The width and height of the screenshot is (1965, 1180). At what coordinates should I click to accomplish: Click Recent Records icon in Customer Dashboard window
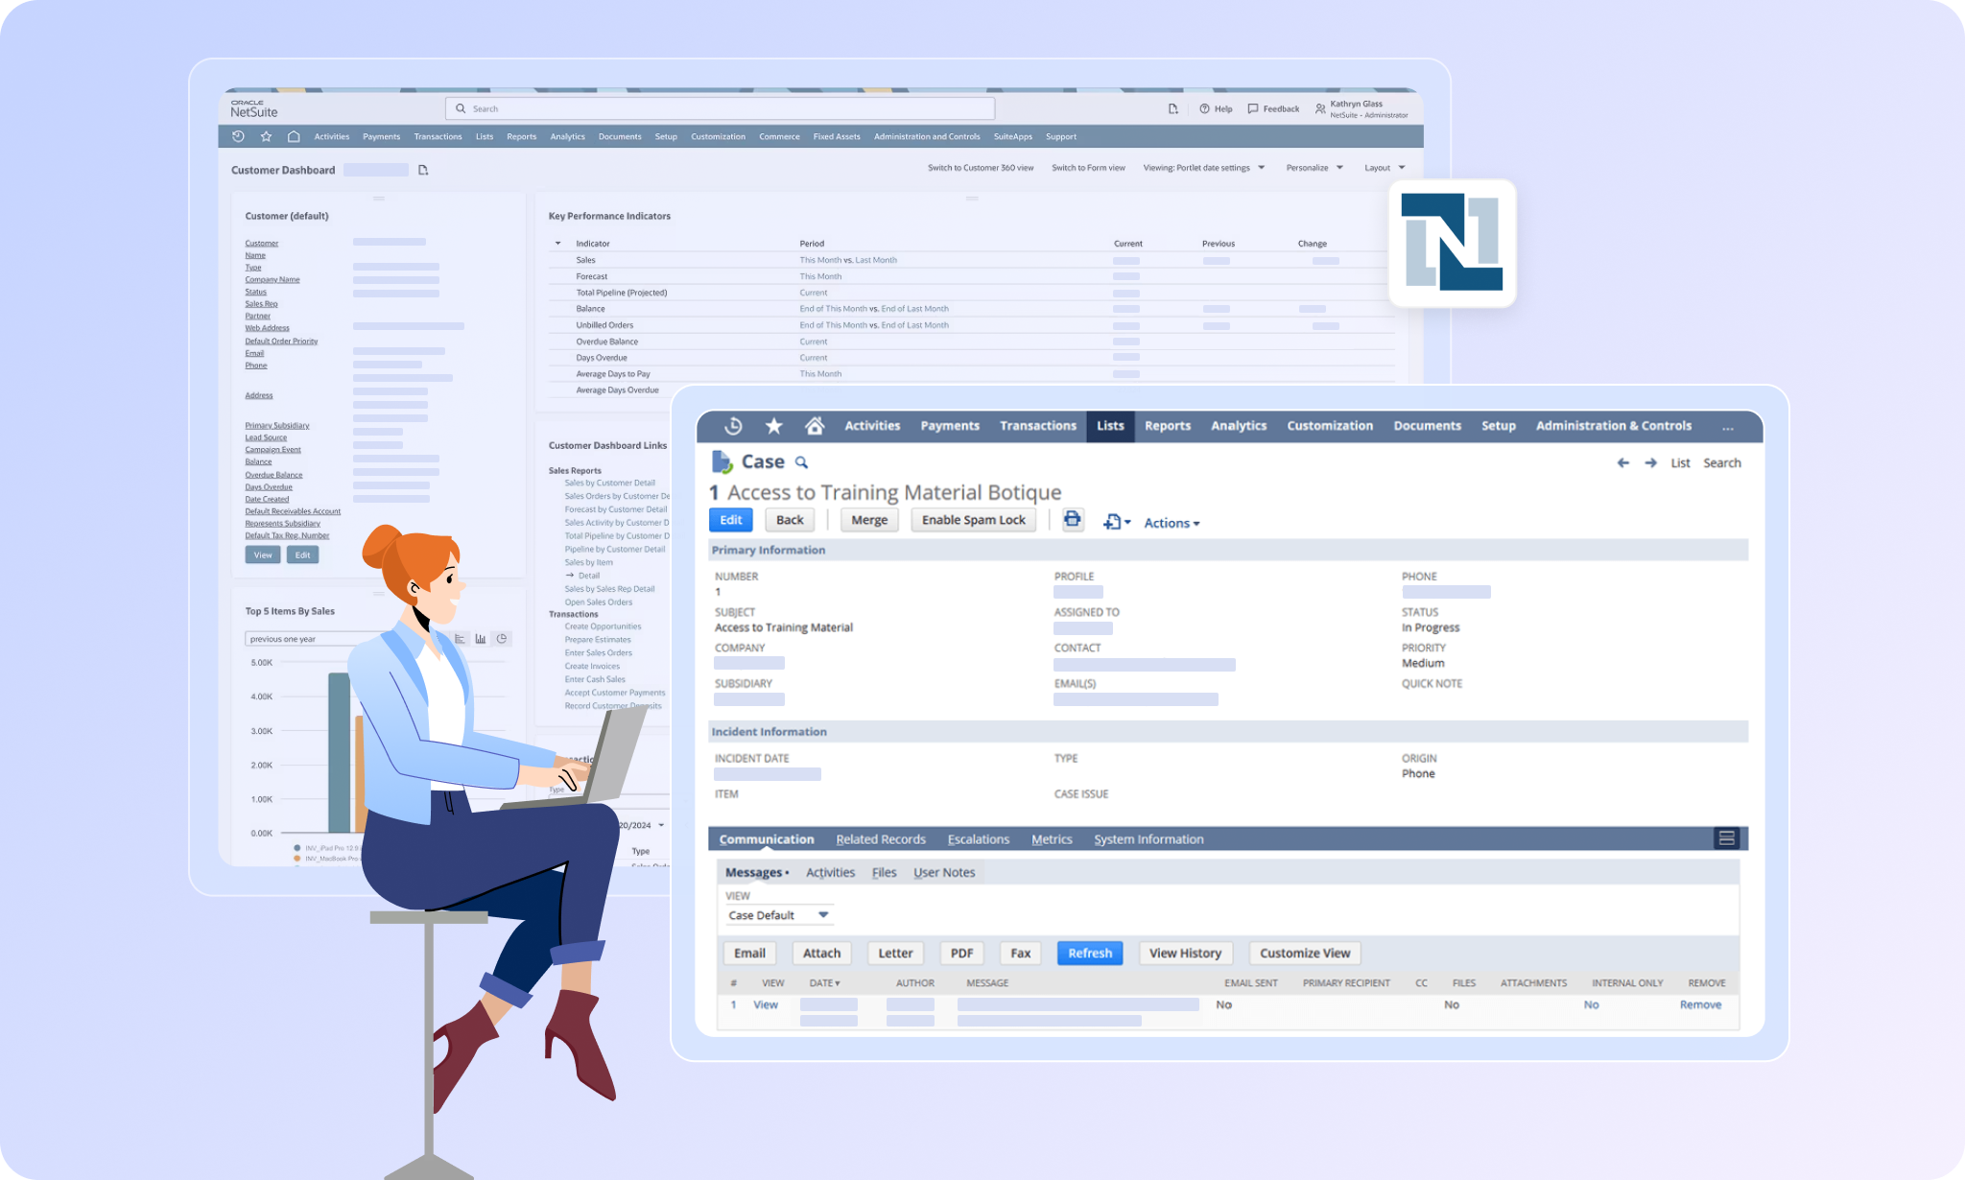click(238, 136)
